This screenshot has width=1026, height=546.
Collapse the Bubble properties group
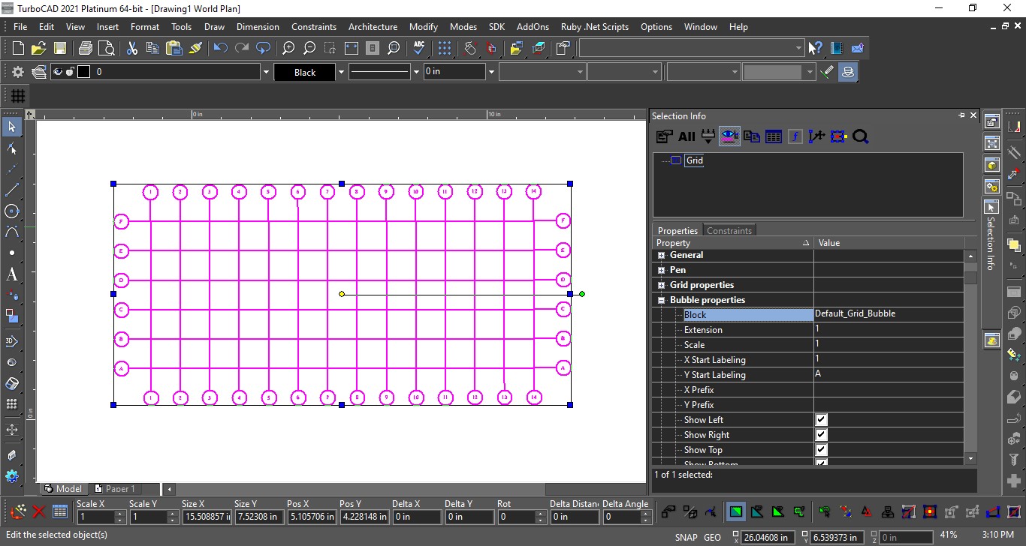pos(661,301)
